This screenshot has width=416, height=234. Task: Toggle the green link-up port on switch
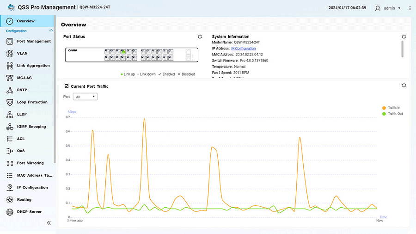coord(123,51)
